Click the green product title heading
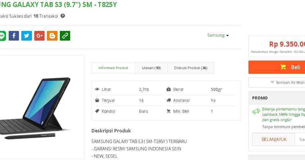The width and height of the screenshot is (305, 160). (58, 4)
